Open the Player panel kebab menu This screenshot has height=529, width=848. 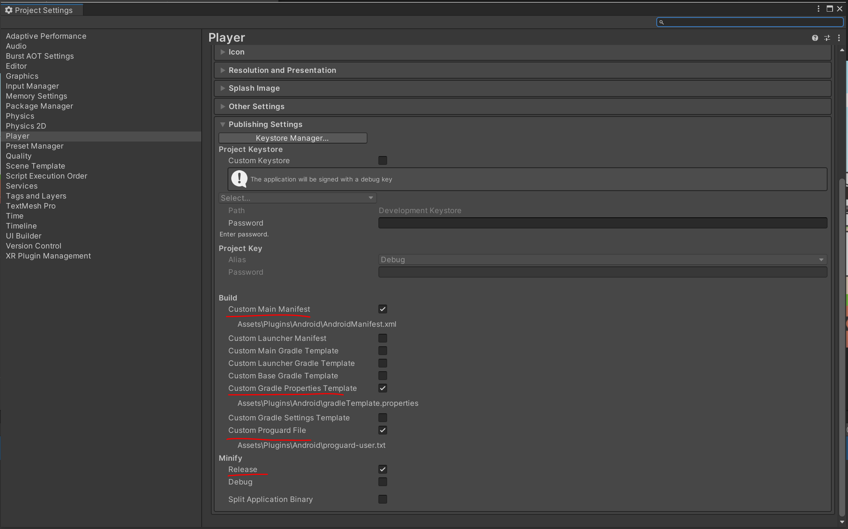839,38
